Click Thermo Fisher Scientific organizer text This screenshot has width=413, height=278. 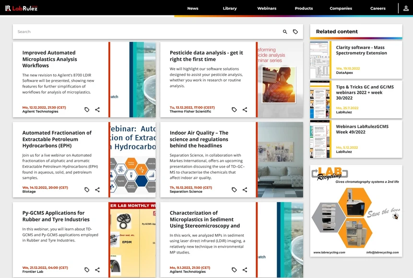click(x=190, y=111)
